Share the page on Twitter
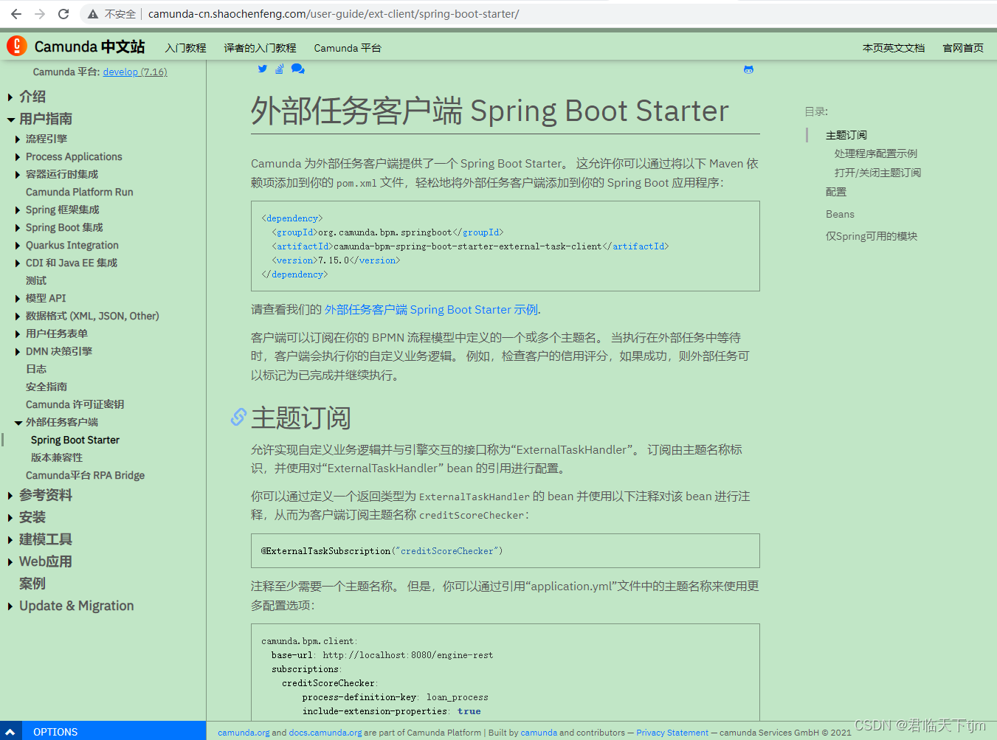This screenshot has width=997, height=740. pos(262,69)
